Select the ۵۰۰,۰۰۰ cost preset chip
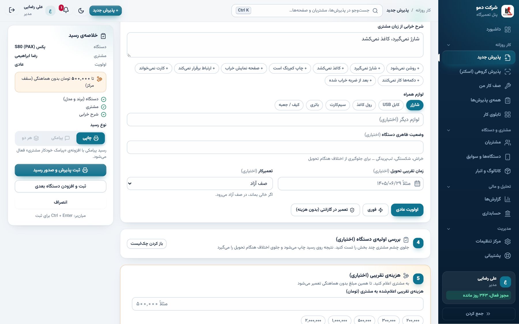Screen dimensions: 519x324 pos(364,320)
